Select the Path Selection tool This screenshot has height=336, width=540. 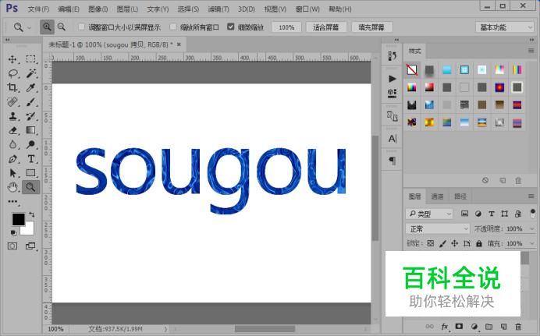12,172
